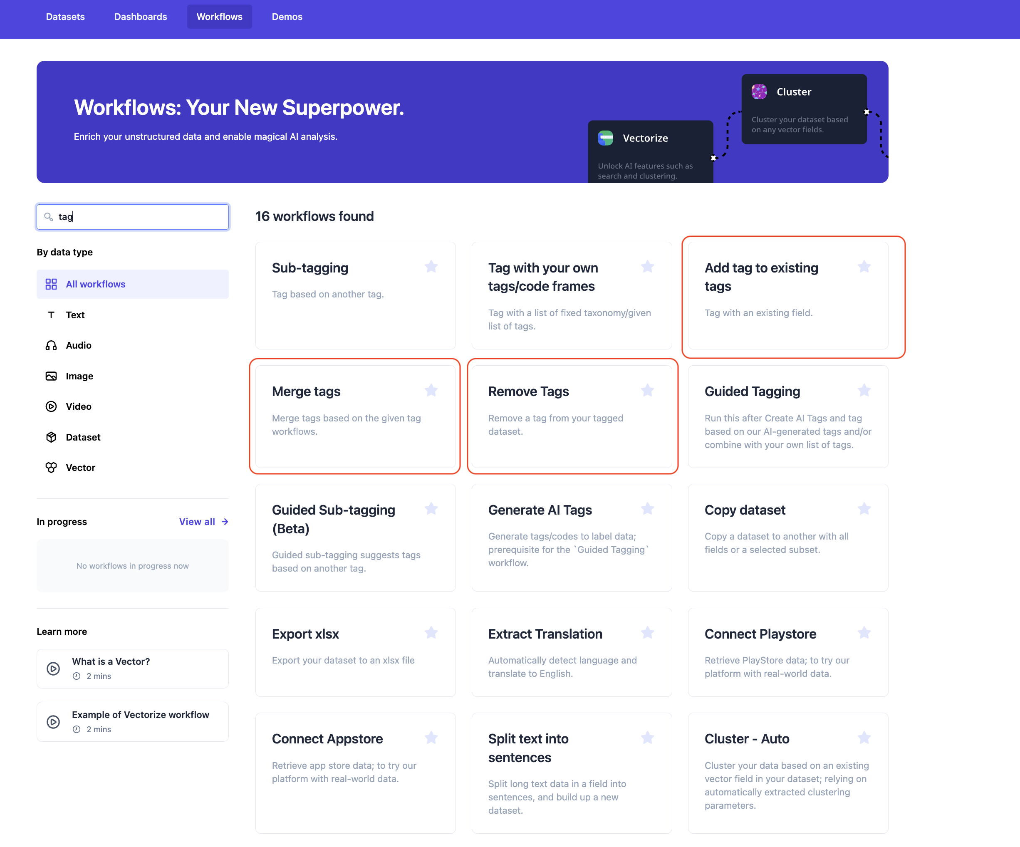This screenshot has height=847, width=1020.
Task: Click the workflow search input field
Action: [141, 217]
